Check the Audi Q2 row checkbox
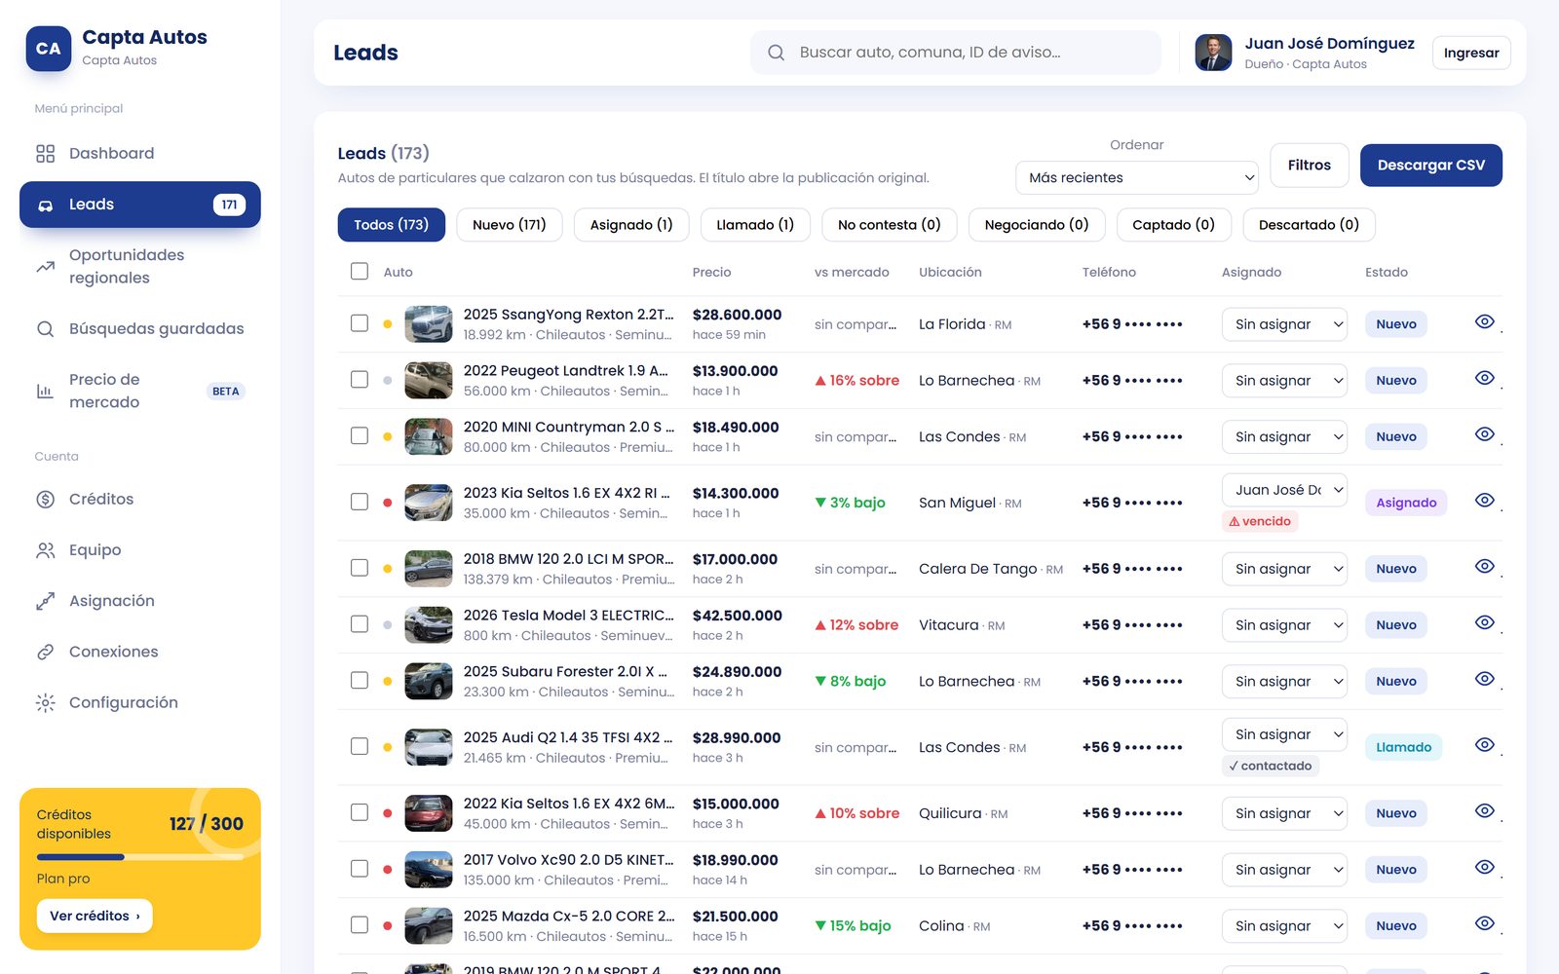Image resolution: width=1559 pixels, height=974 pixels. [360, 746]
